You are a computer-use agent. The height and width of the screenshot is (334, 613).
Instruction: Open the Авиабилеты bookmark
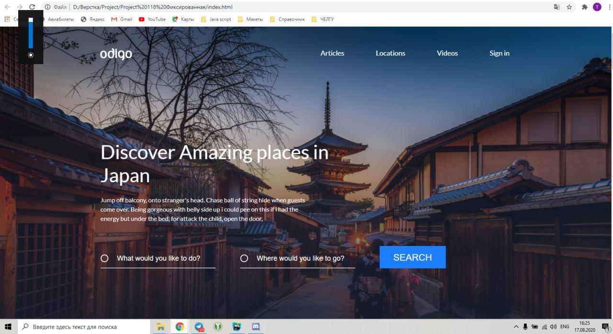(57, 19)
